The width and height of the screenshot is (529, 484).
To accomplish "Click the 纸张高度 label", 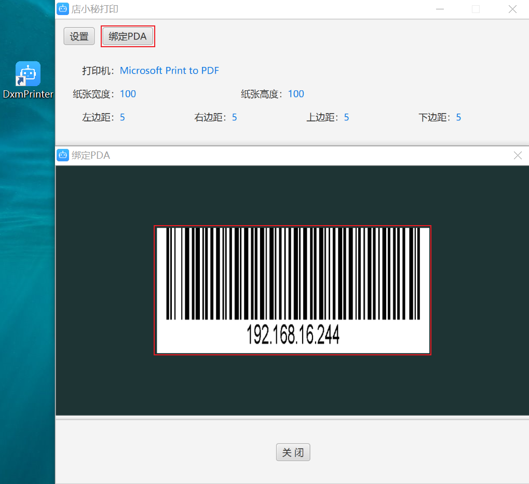I will coord(262,94).
